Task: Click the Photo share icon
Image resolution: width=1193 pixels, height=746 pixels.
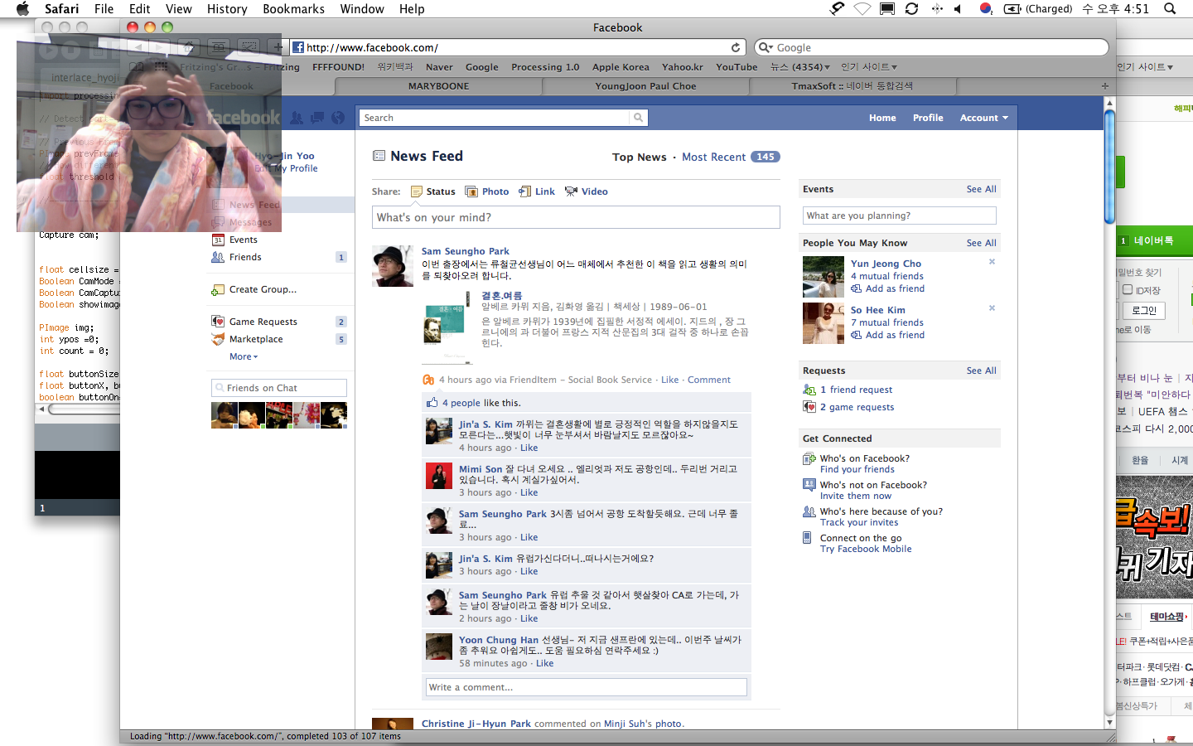Action: [x=471, y=191]
